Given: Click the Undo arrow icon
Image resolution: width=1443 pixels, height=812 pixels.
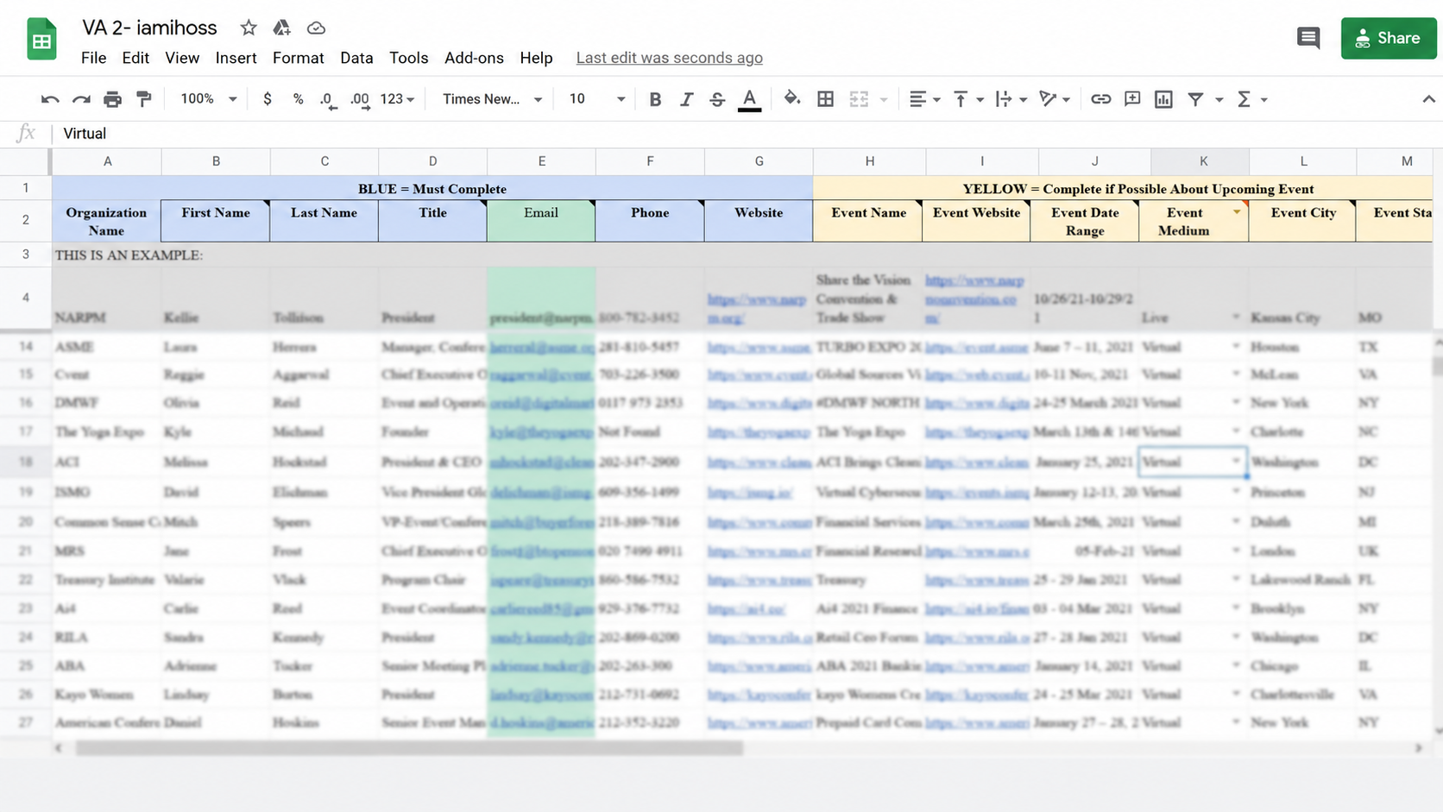Looking at the screenshot, I should [x=50, y=99].
